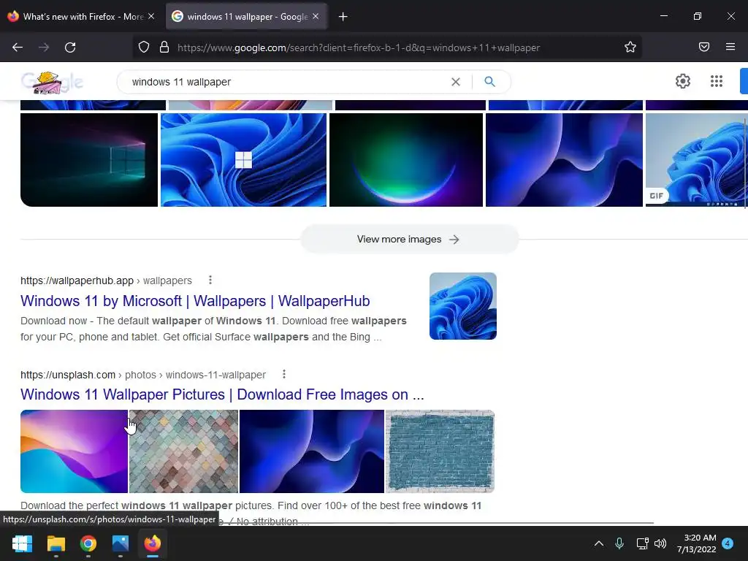Focus the Google search box
Viewport: 748px width, 561px height.
coord(286,82)
